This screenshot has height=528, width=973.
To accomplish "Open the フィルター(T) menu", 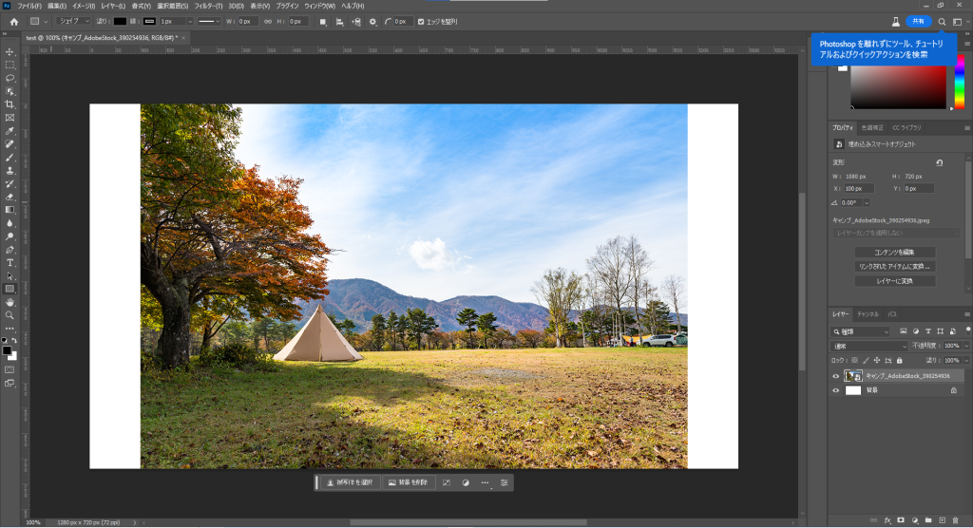I will (x=208, y=6).
